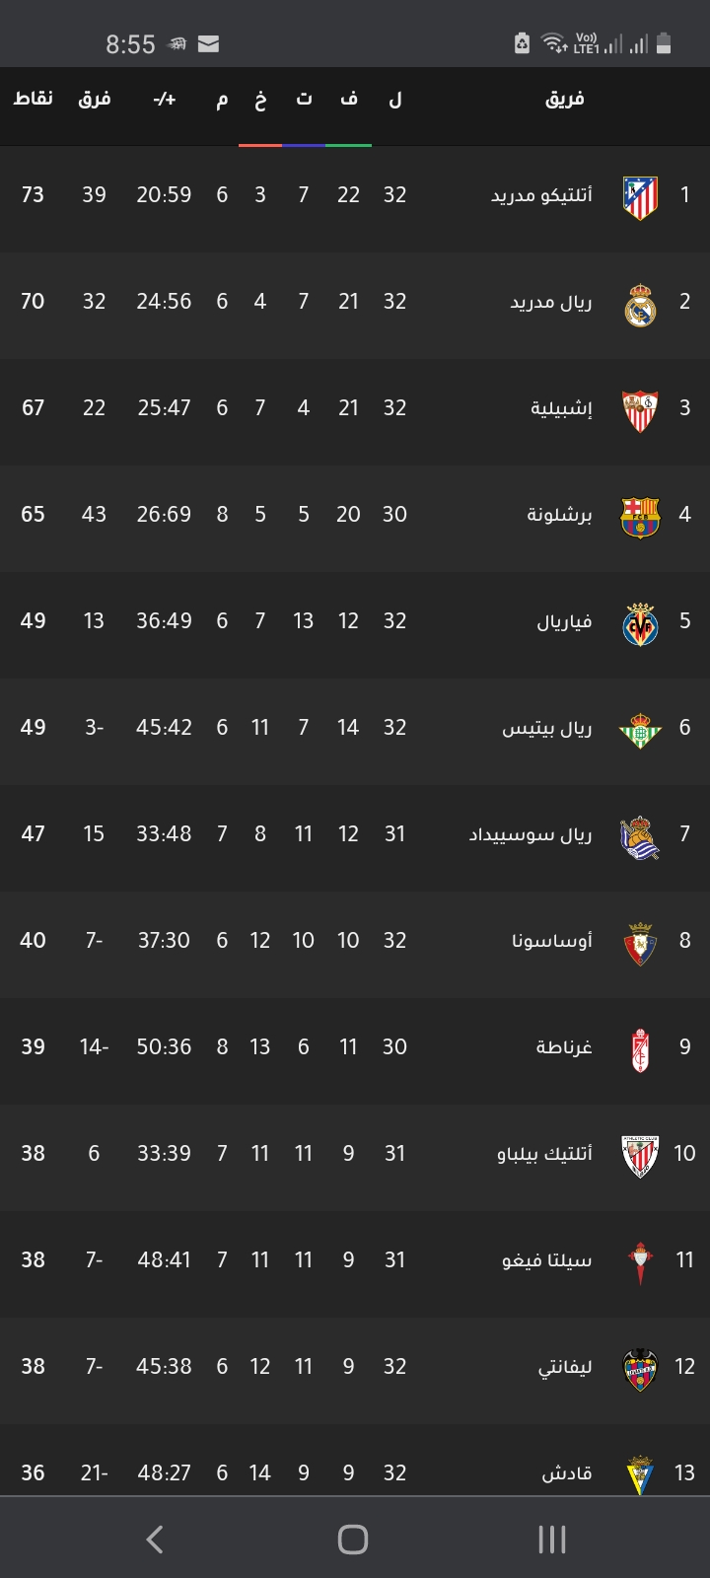Tap the Real Madrid club crest

click(x=640, y=305)
